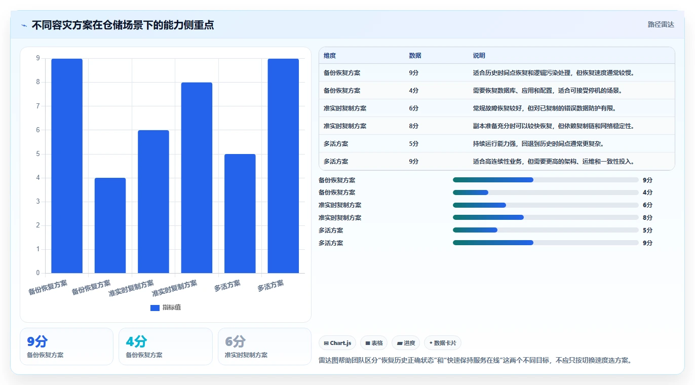Screen dimensions: 695x385
Task: Click the y-axis label 0 on the chart
Action: pos(38,273)
